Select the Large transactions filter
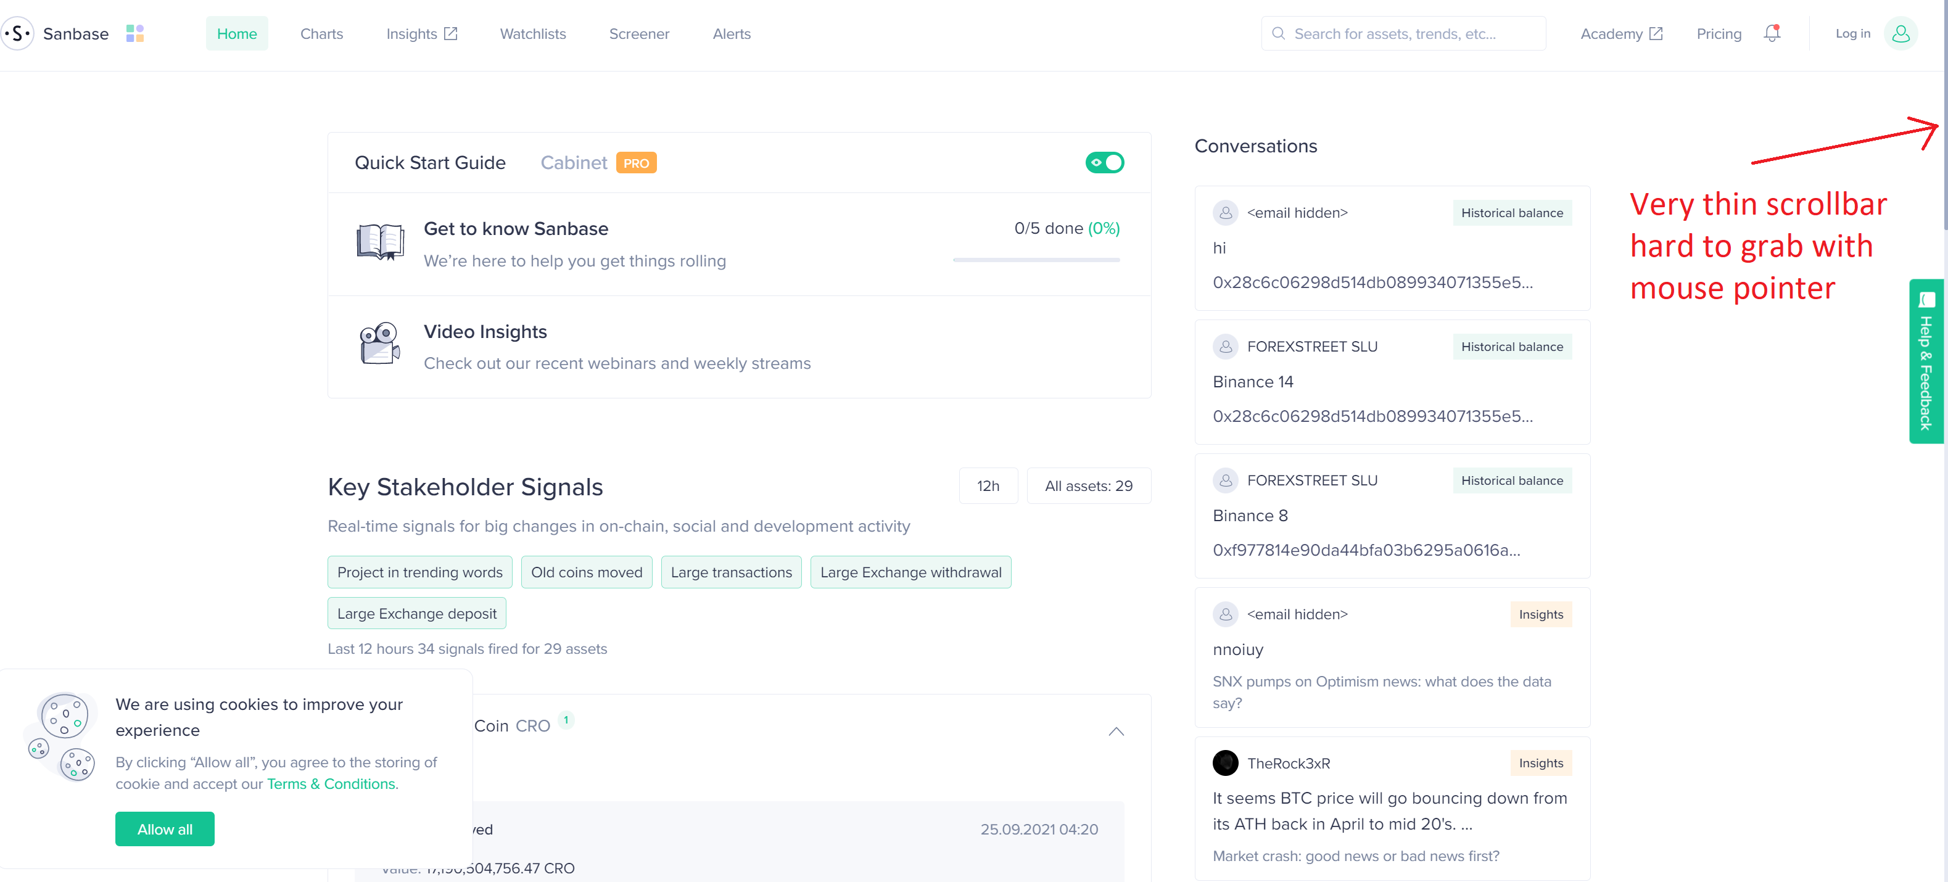Screen dimensions: 1948x882 tap(731, 572)
